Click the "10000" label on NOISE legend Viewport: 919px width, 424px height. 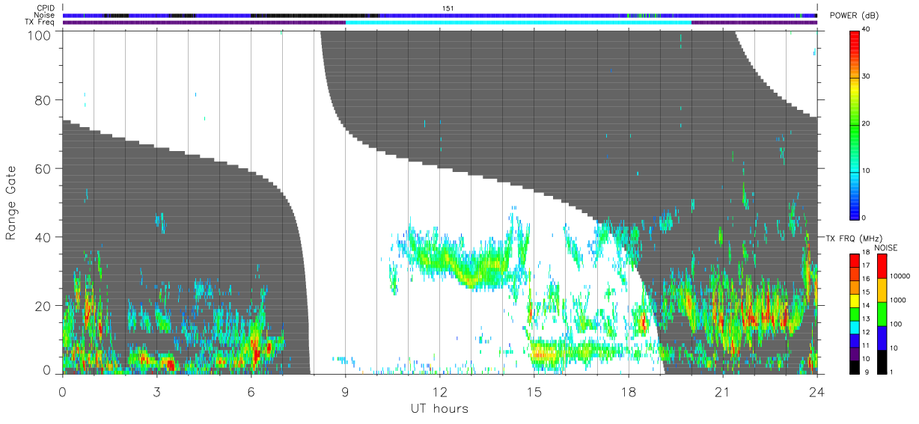click(x=901, y=277)
